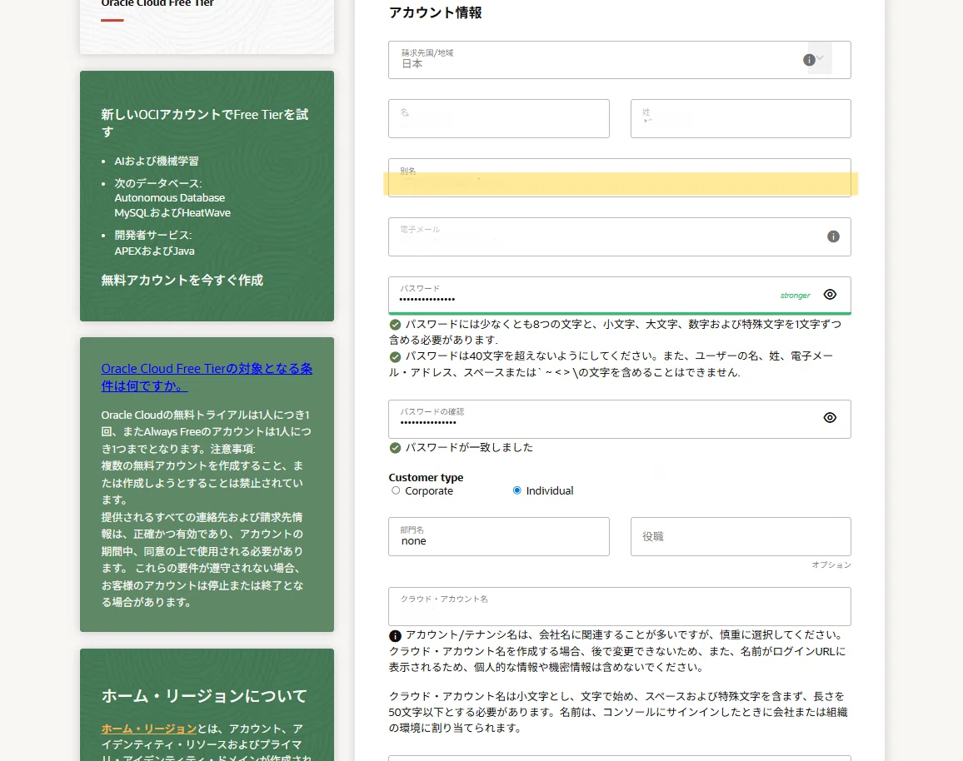Click the password match check icon
Screen dimensions: 963x761
(395, 448)
